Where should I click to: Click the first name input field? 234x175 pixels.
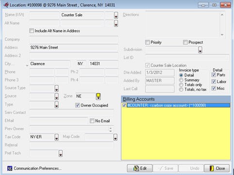[44, 15]
